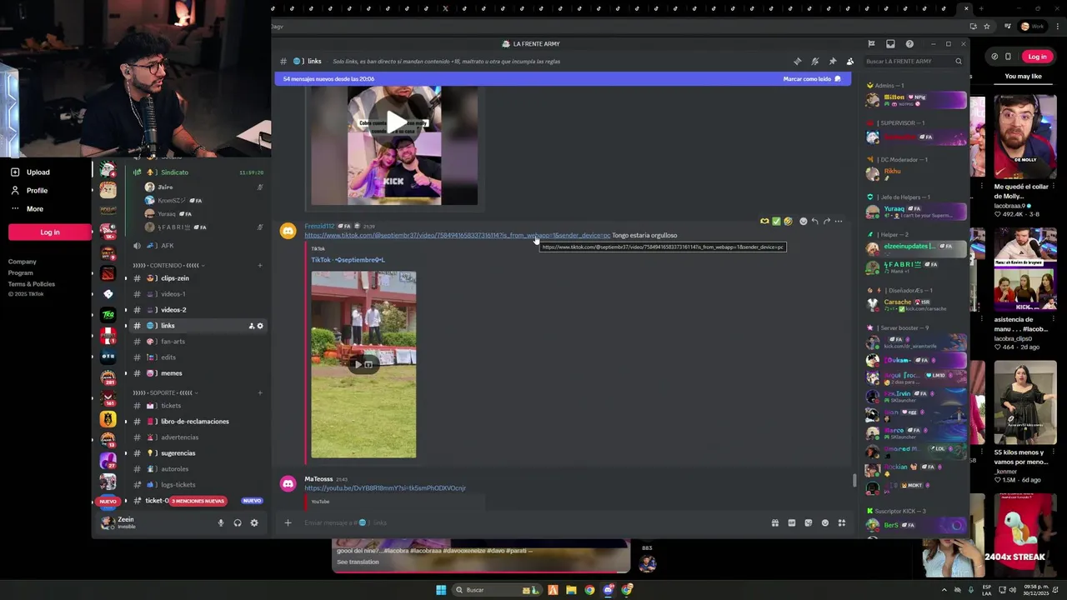Open videos-2 channel
Viewport: 1067px width, 600px height.
click(x=197, y=310)
